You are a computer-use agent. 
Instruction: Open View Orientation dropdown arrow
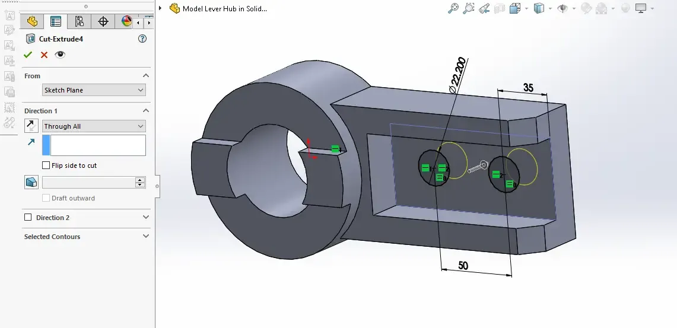[x=526, y=9]
